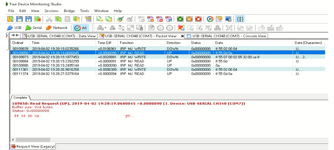Click the circular clock-like icon after Stop
Image resolution: width=334 pixels, height=150 pixels.
[x=210, y=19]
